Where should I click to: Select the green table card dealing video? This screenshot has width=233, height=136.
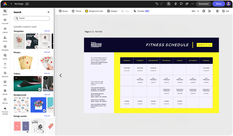click(28, 84)
